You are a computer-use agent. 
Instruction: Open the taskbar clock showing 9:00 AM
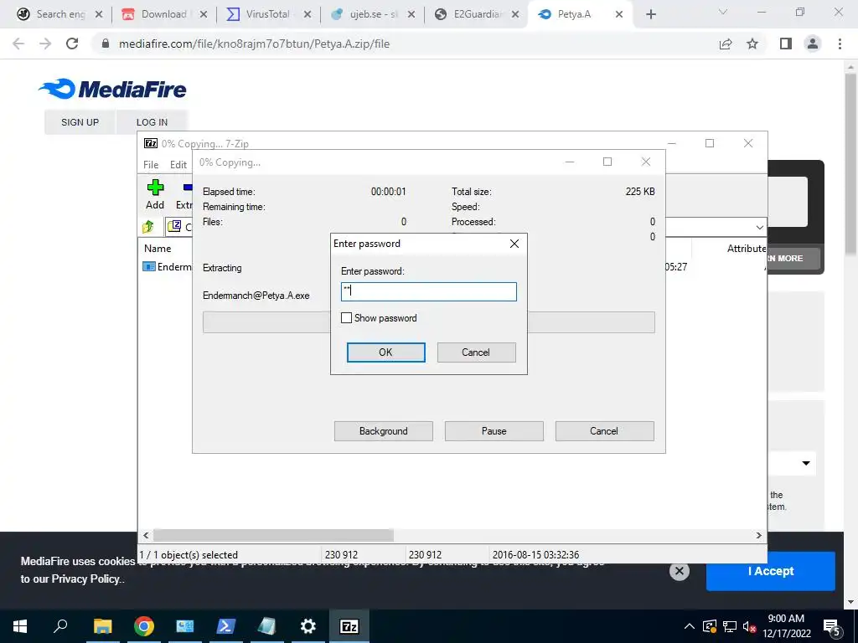(786, 626)
